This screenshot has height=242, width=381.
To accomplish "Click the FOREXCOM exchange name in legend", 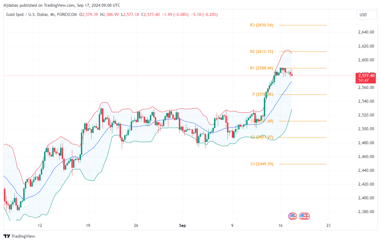I will [x=67, y=15].
